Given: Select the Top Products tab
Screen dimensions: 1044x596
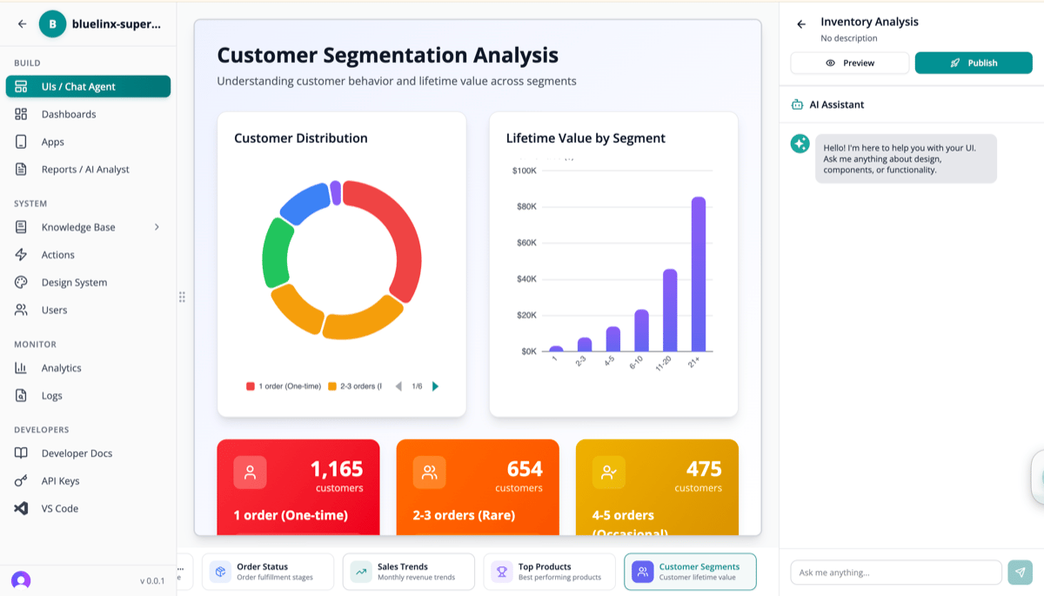Looking at the screenshot, I should click(550, 572).
